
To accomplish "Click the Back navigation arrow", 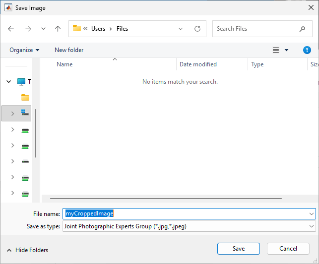I will [x=11, y=29].
